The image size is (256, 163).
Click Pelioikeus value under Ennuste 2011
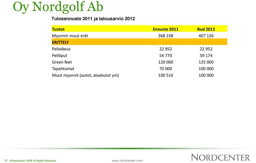[166, 49]
